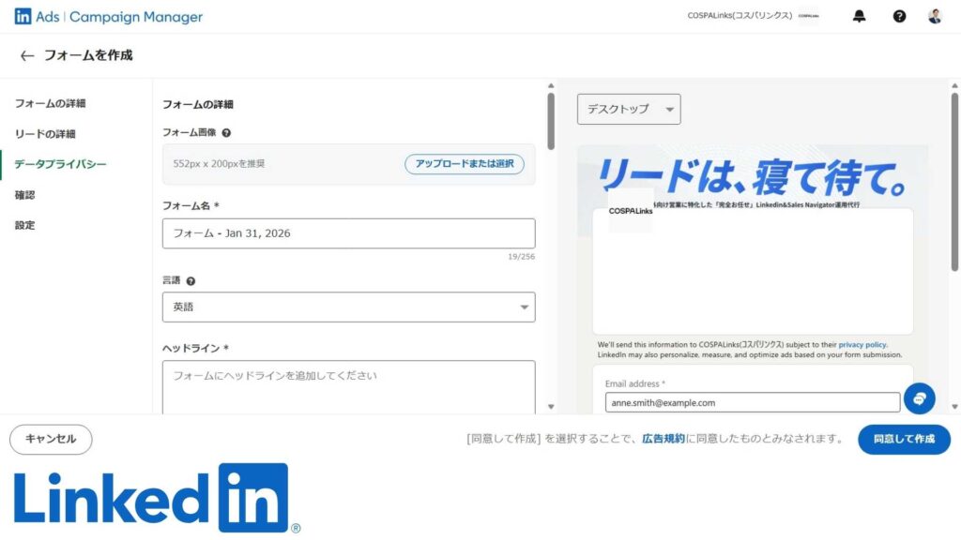Click the back arrow next to フォームを作成
The width and height of the screenshot is (961, 540).
tap(27, 56)
